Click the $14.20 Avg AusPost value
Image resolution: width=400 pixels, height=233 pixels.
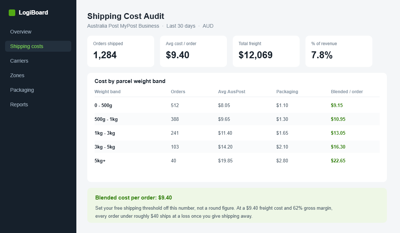tap(225, 147)
